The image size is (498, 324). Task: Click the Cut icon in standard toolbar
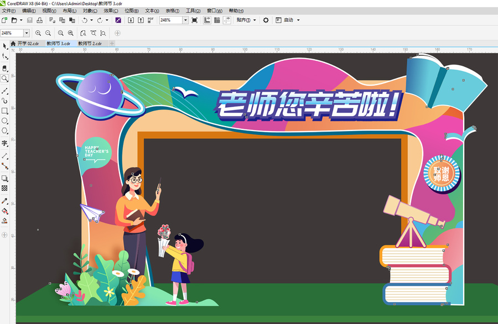click(52, 20)
